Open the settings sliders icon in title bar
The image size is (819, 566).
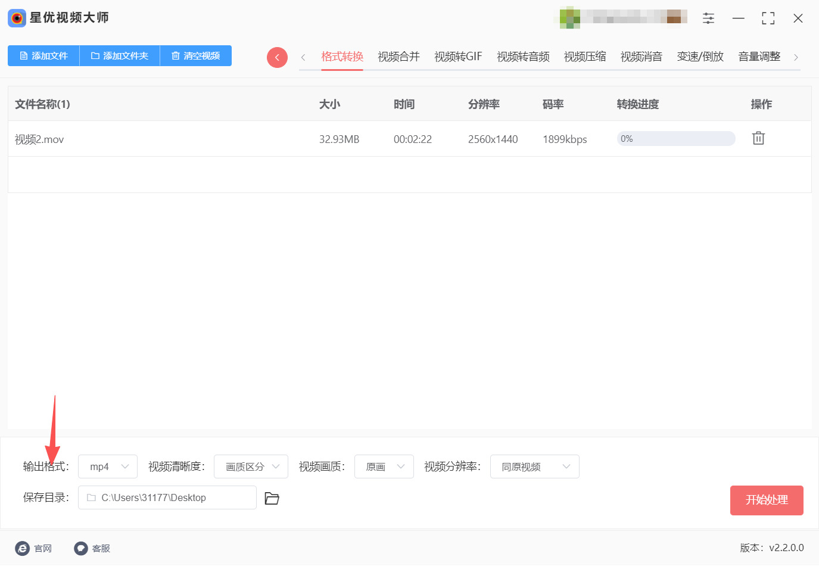[x=708, y=18]
